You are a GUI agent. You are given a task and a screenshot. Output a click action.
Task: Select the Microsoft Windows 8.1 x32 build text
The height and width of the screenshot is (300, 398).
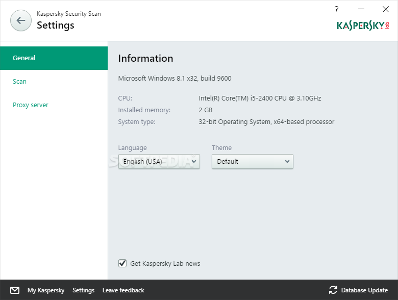click(175, 78)
